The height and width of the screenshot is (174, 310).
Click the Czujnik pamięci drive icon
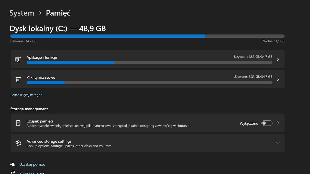click(x=18, y=123)
